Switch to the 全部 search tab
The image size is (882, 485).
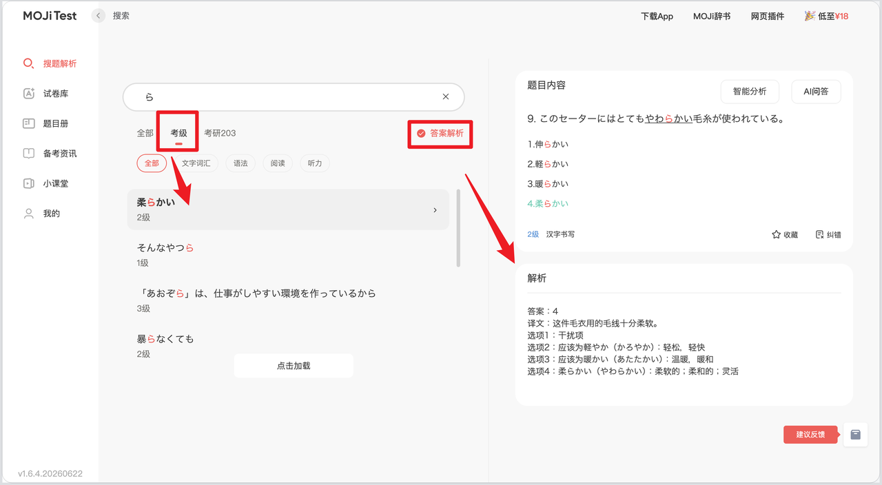(145, 133)
